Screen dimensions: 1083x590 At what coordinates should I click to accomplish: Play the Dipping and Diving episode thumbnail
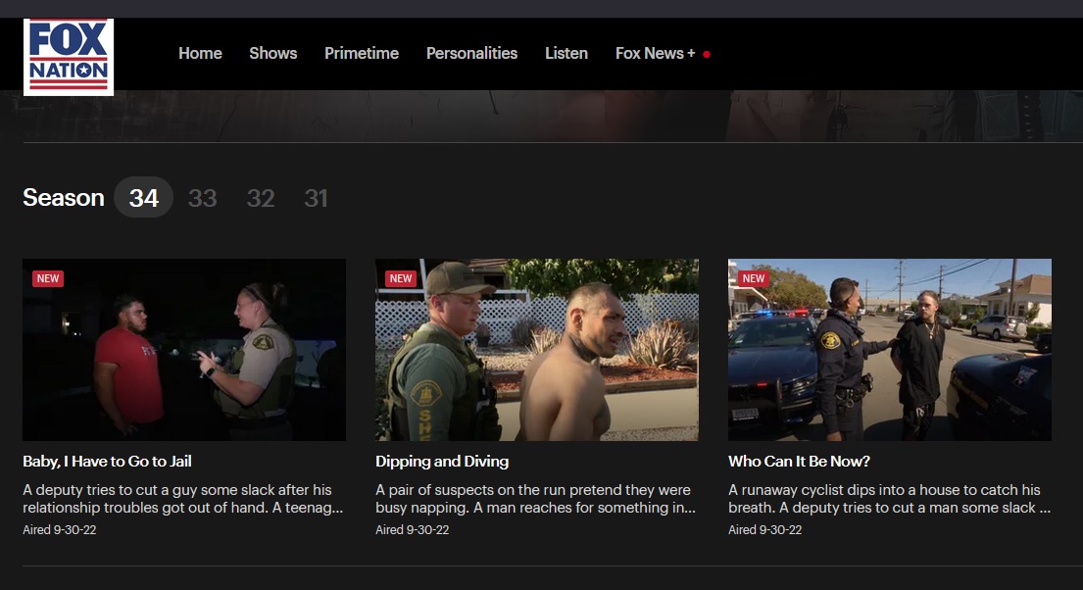(x=537, y=350)
